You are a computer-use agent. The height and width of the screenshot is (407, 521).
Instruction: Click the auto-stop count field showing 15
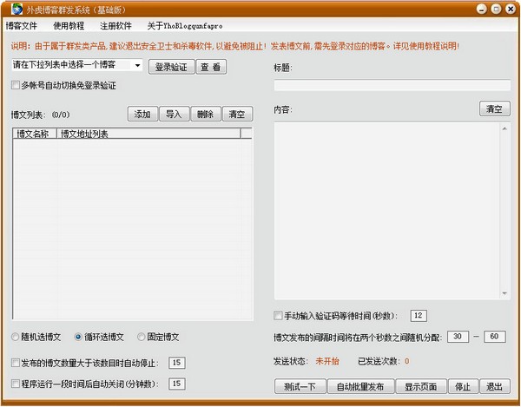tap(177, 363)
